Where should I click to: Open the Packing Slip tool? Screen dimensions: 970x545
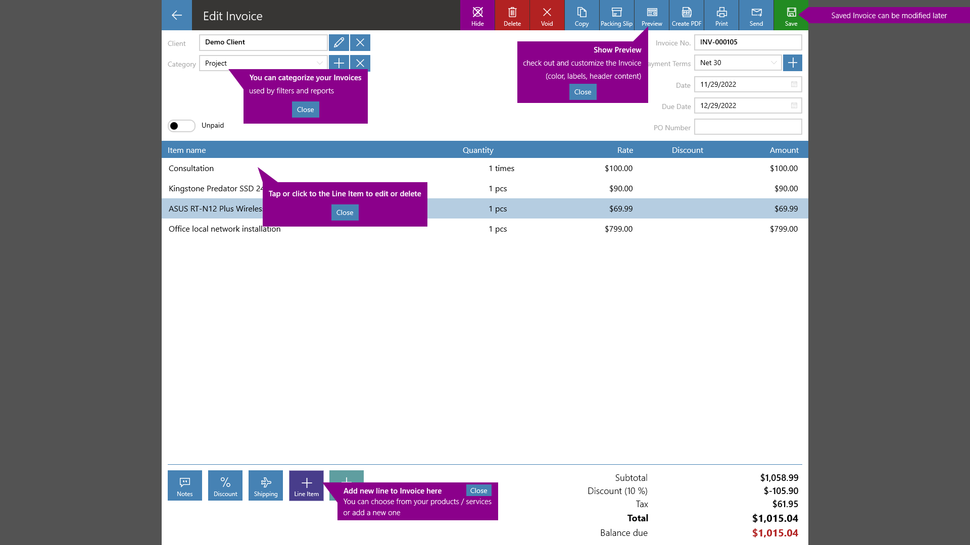[616, 15]
